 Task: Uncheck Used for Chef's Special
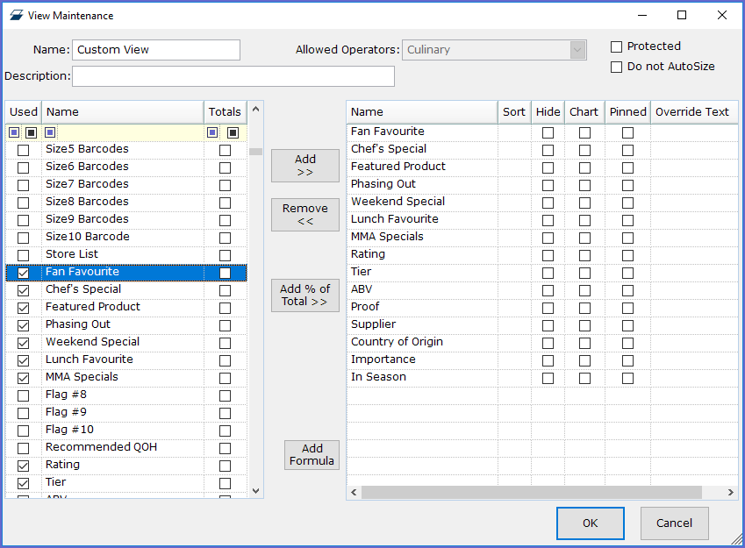point(24,290)
